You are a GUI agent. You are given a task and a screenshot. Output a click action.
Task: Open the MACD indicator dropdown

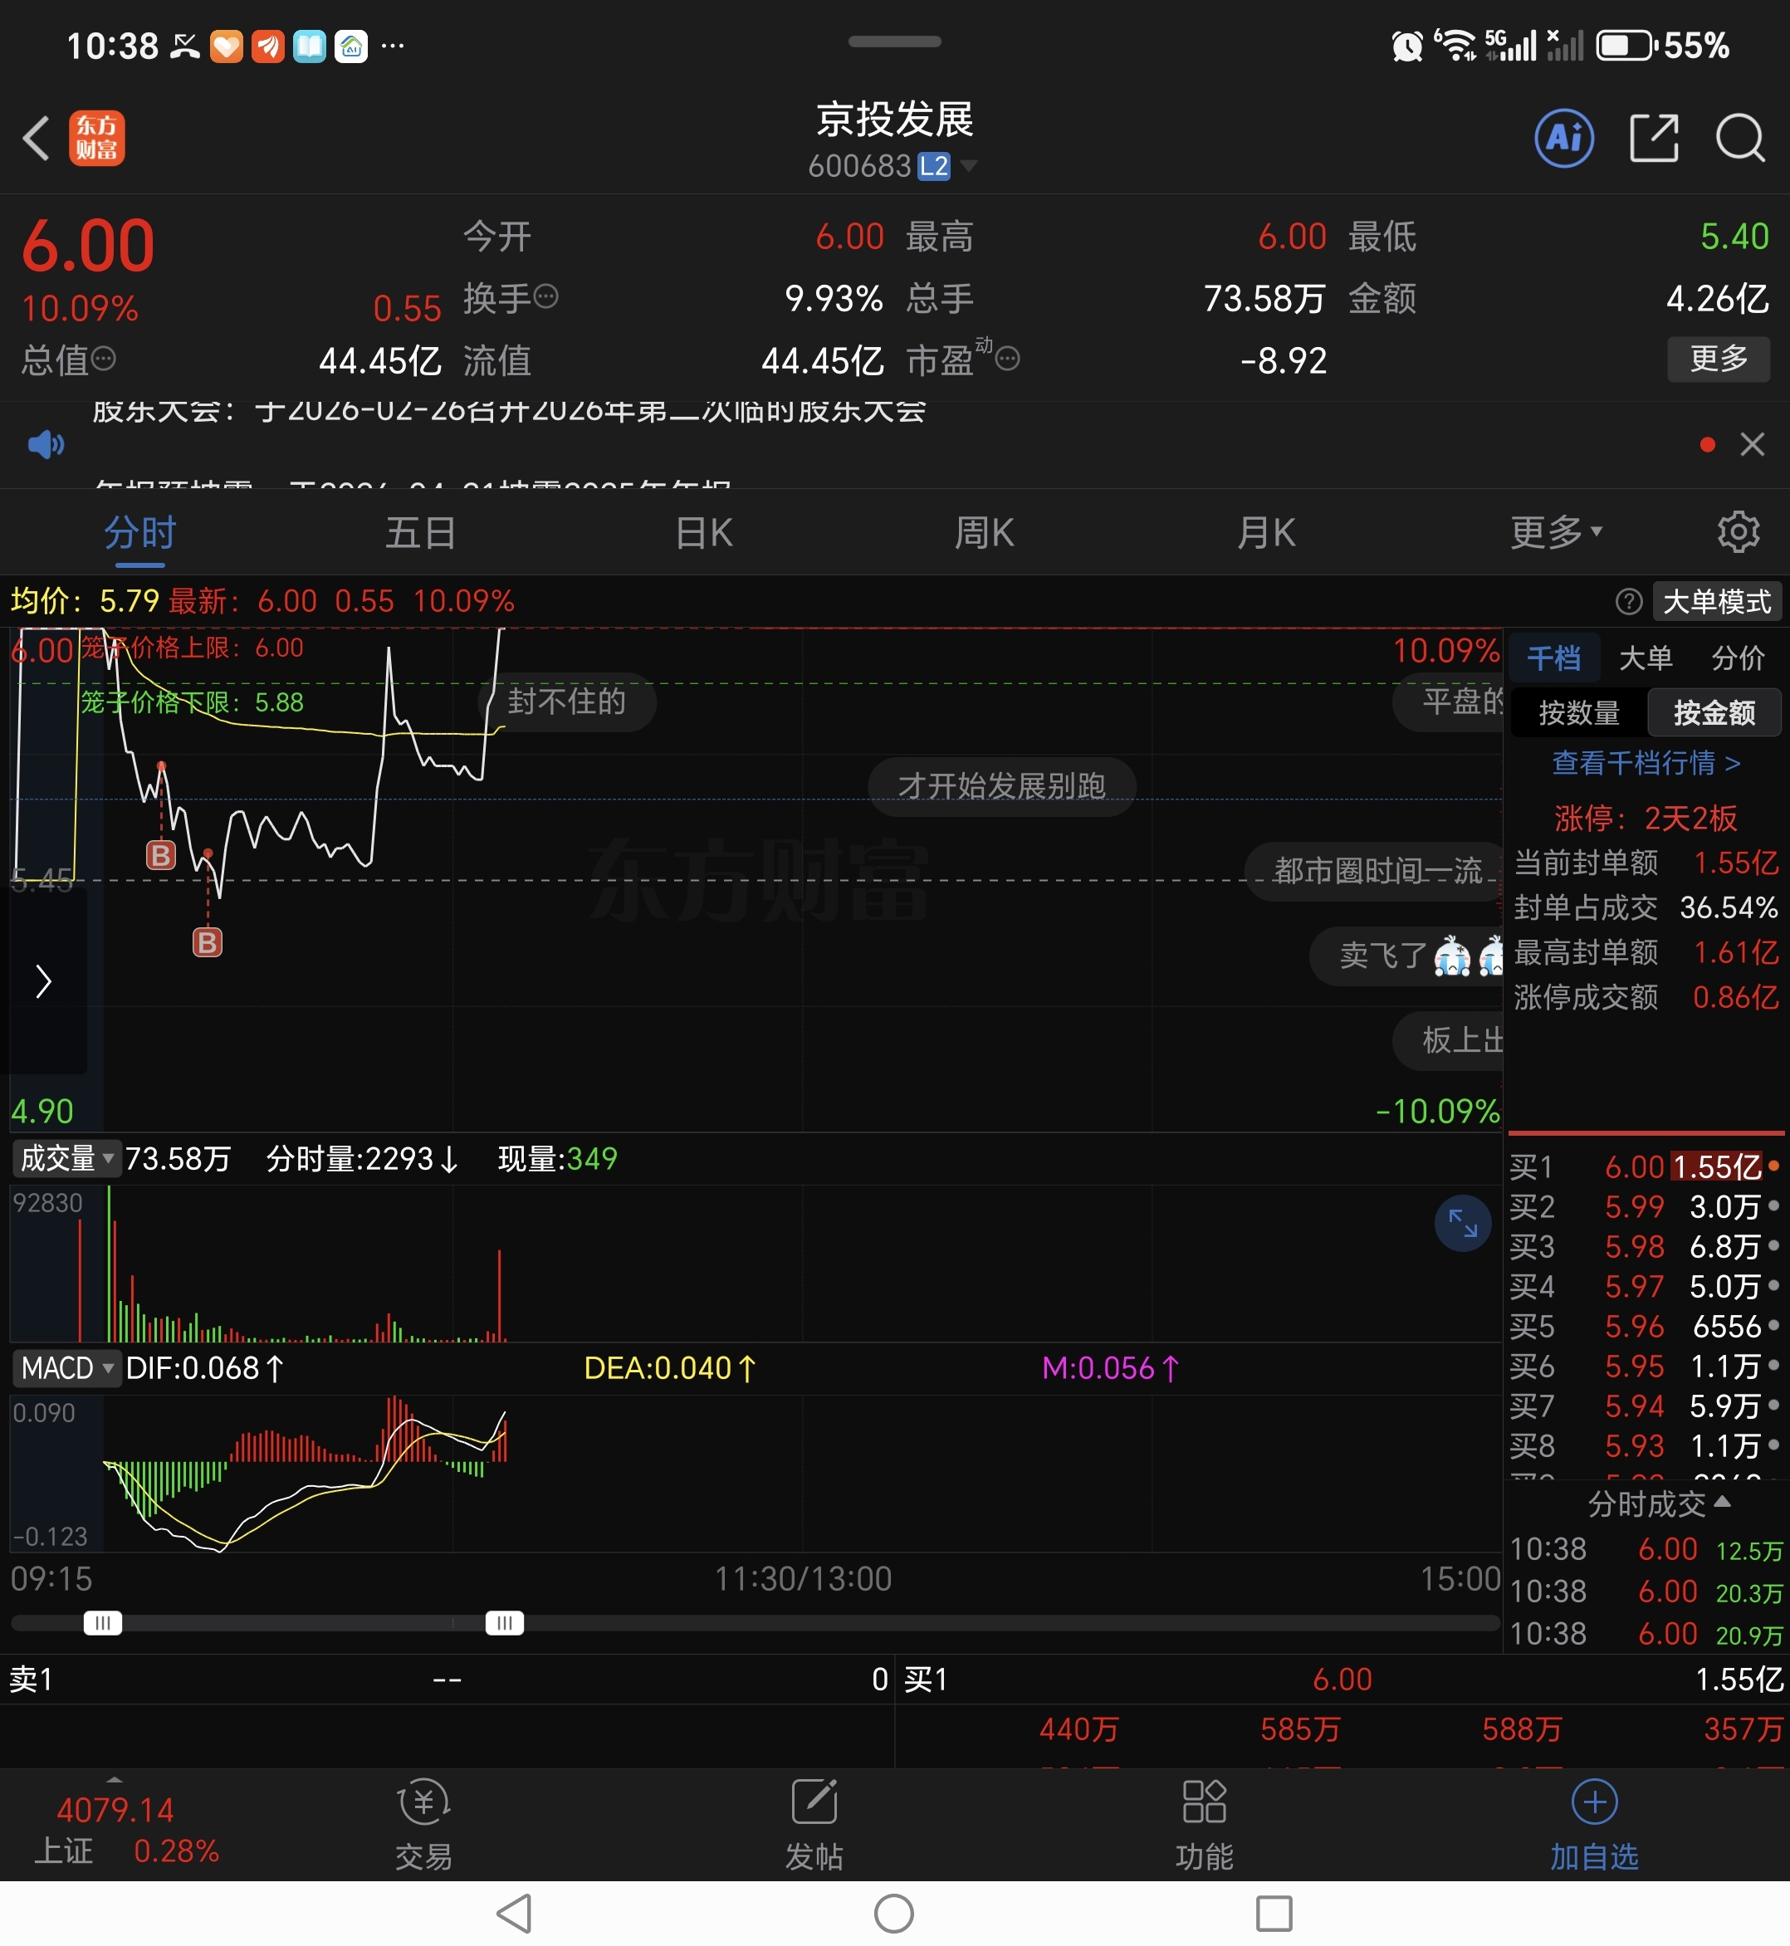[x=66, y=1367]
